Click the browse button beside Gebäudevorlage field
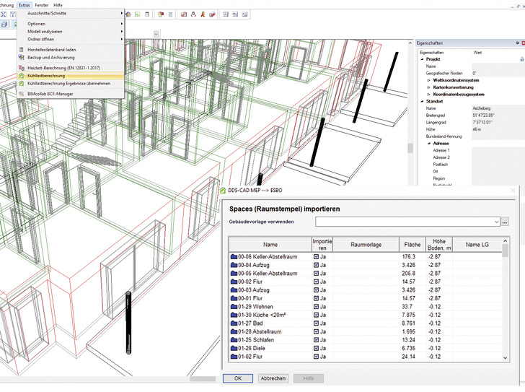The height and width of the screenshot is (392, 525). point(505,222)
